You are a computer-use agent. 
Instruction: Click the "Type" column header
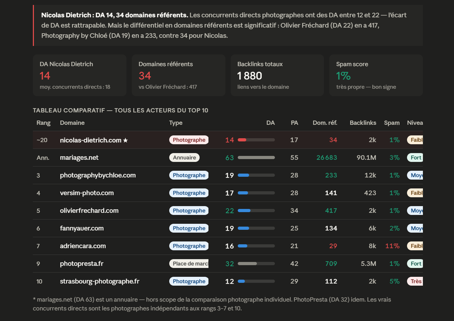[x=176, y=123]
